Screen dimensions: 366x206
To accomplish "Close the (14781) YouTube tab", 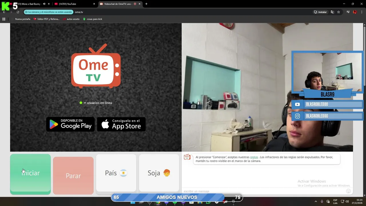I will (94, 4).
